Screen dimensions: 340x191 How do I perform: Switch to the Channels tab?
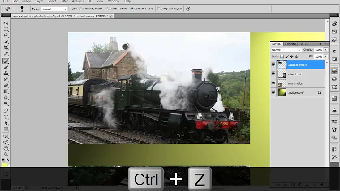[x=291, y=44]
